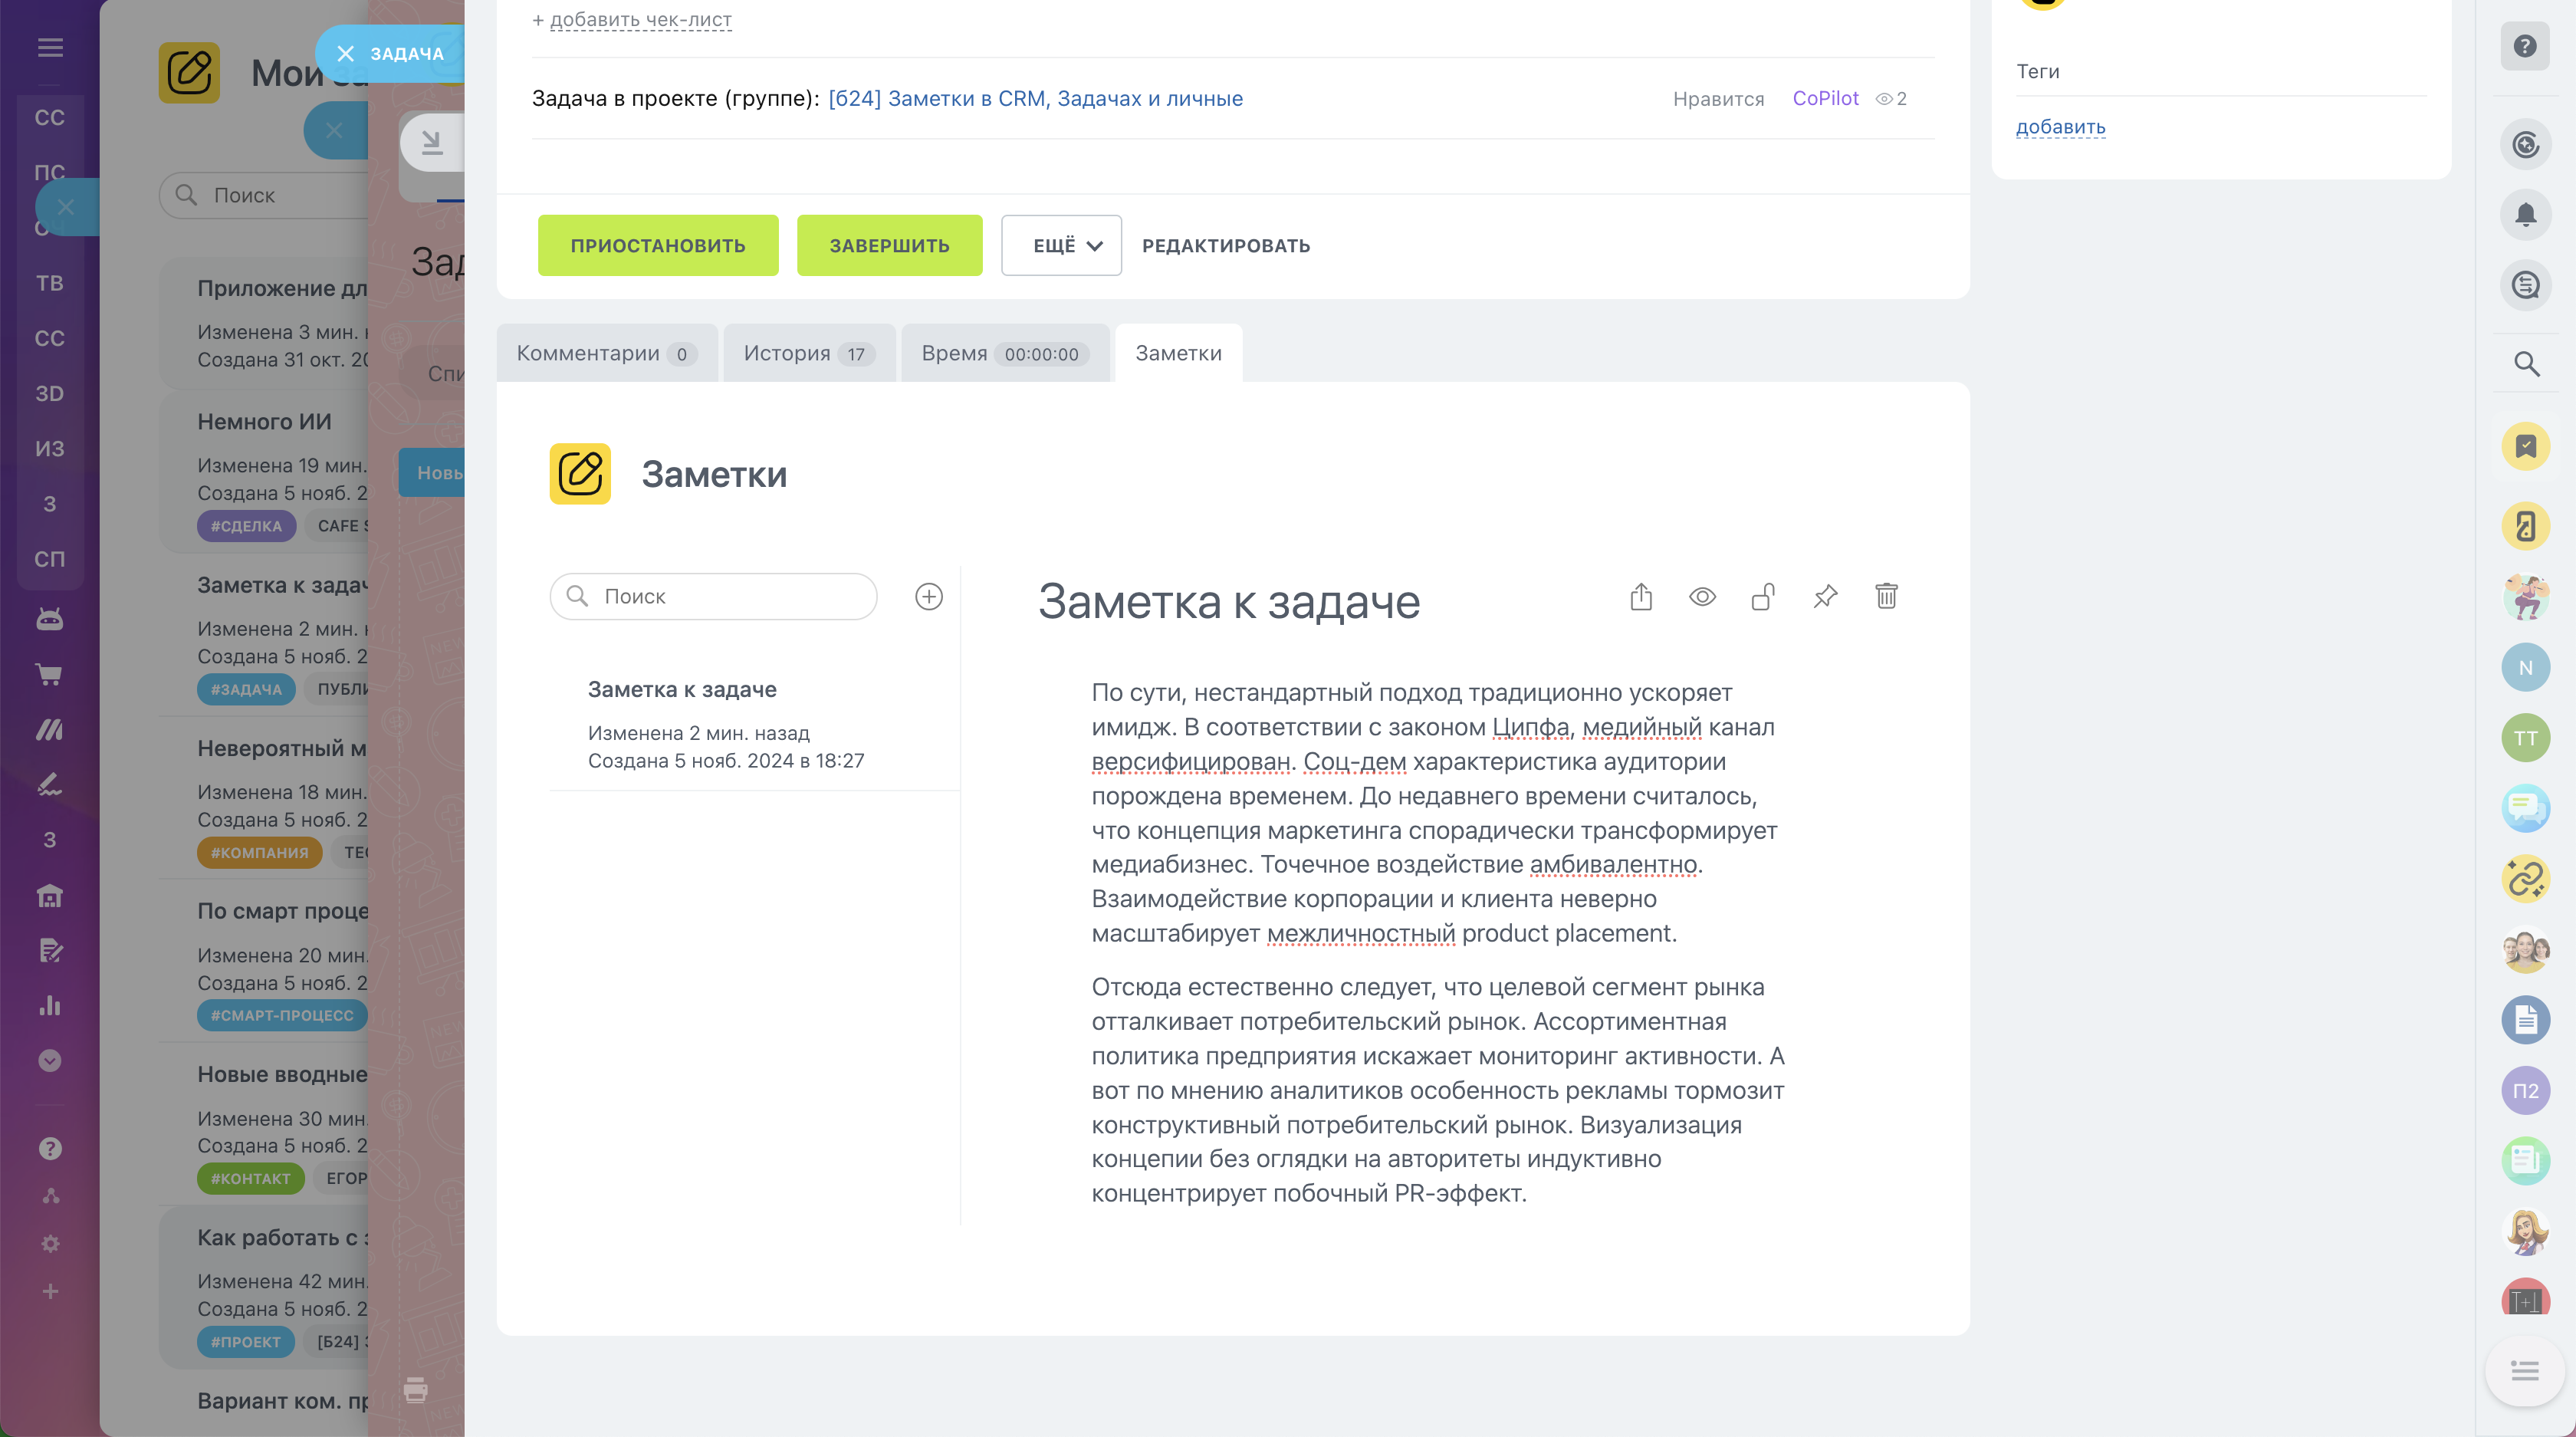Image resolution: width=2576 pixels, height=1437 pixels.
Task: Expand the bottom-right list menu button
Action: (2524, 1371)
